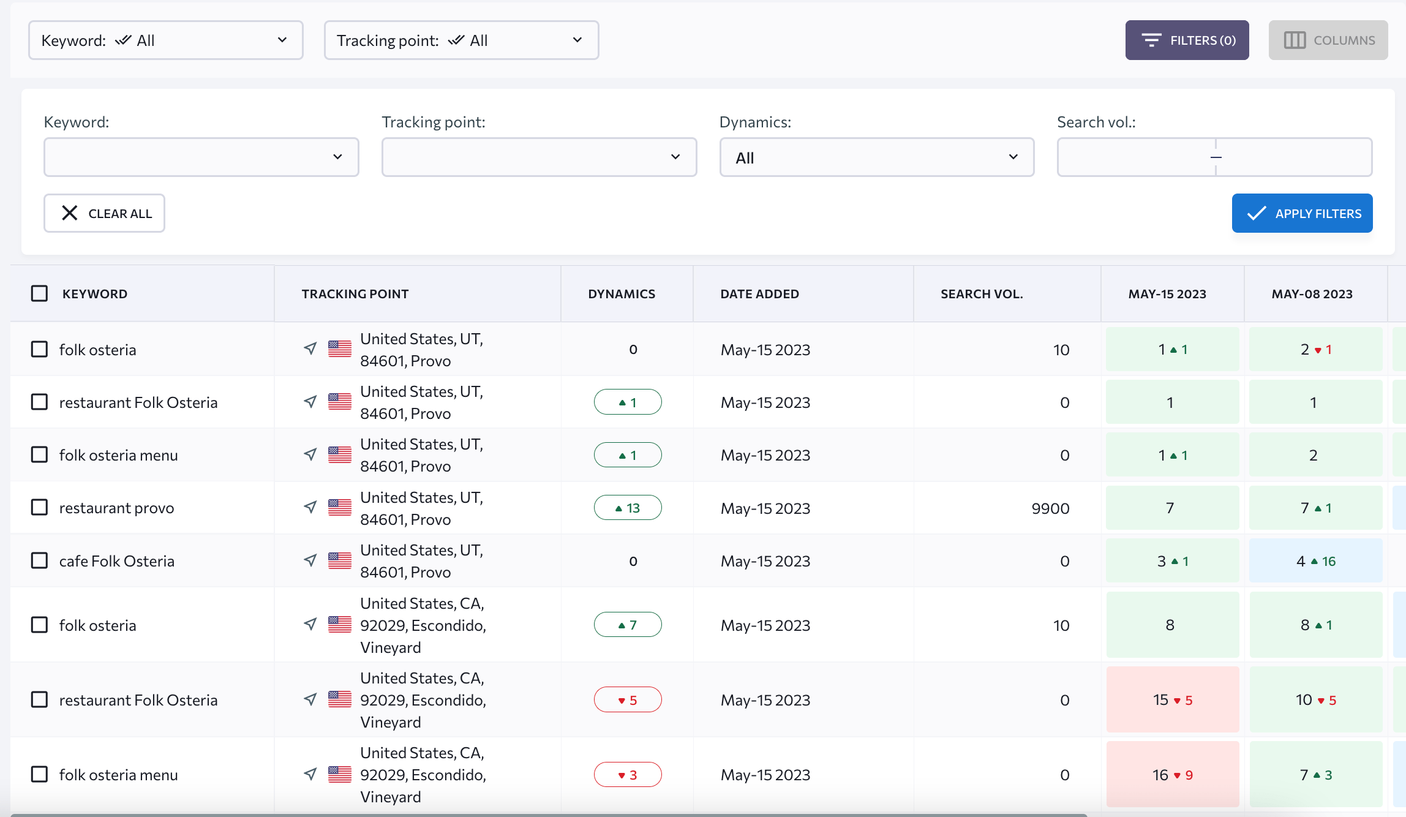Click the CLEAR ALL button
Image resolution: width=1406 pixels, height=817 pixels.
105,213
